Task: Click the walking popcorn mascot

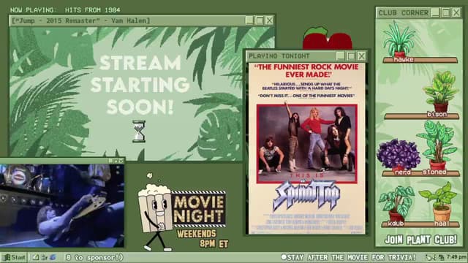Action: click(155, 213)
